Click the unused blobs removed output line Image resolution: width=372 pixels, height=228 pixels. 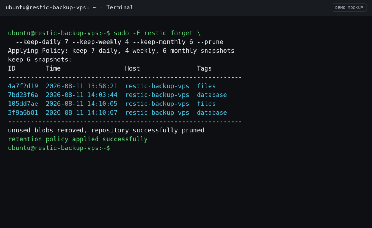click(x=106, y=130)
